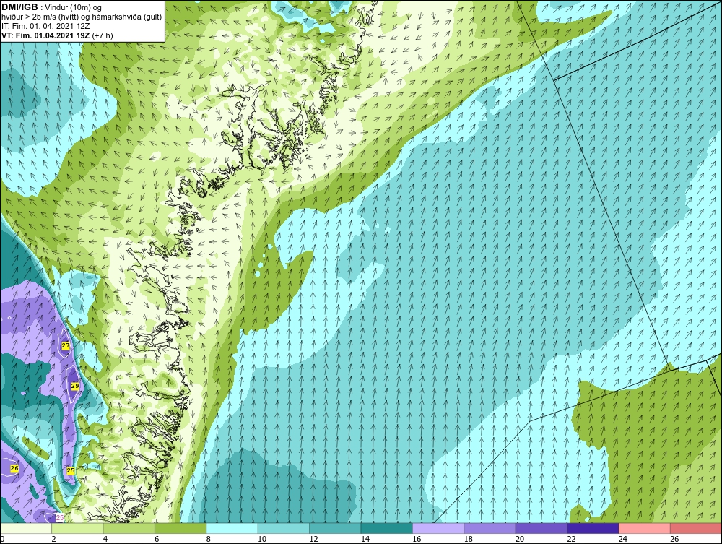Click the 6–8 m/s olive green swatch

180,528
